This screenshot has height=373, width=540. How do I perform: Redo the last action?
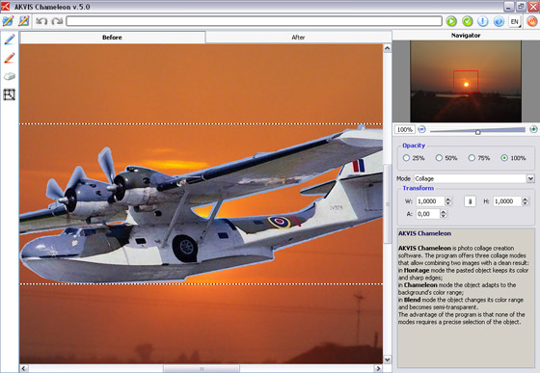57,21
